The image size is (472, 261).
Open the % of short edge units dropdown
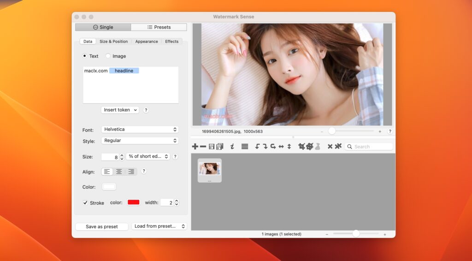pos(148,156)
